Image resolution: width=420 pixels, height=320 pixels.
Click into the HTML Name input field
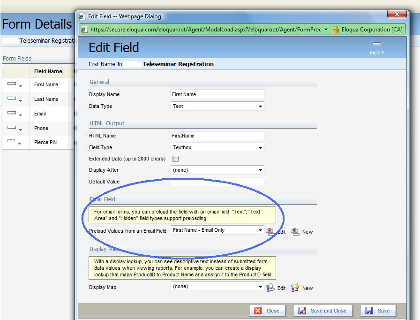click(217, 136)
